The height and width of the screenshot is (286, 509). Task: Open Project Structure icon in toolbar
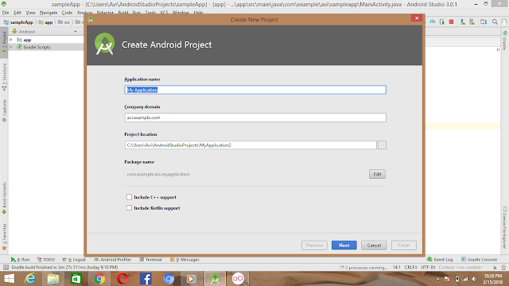click(x=484, y=21)
